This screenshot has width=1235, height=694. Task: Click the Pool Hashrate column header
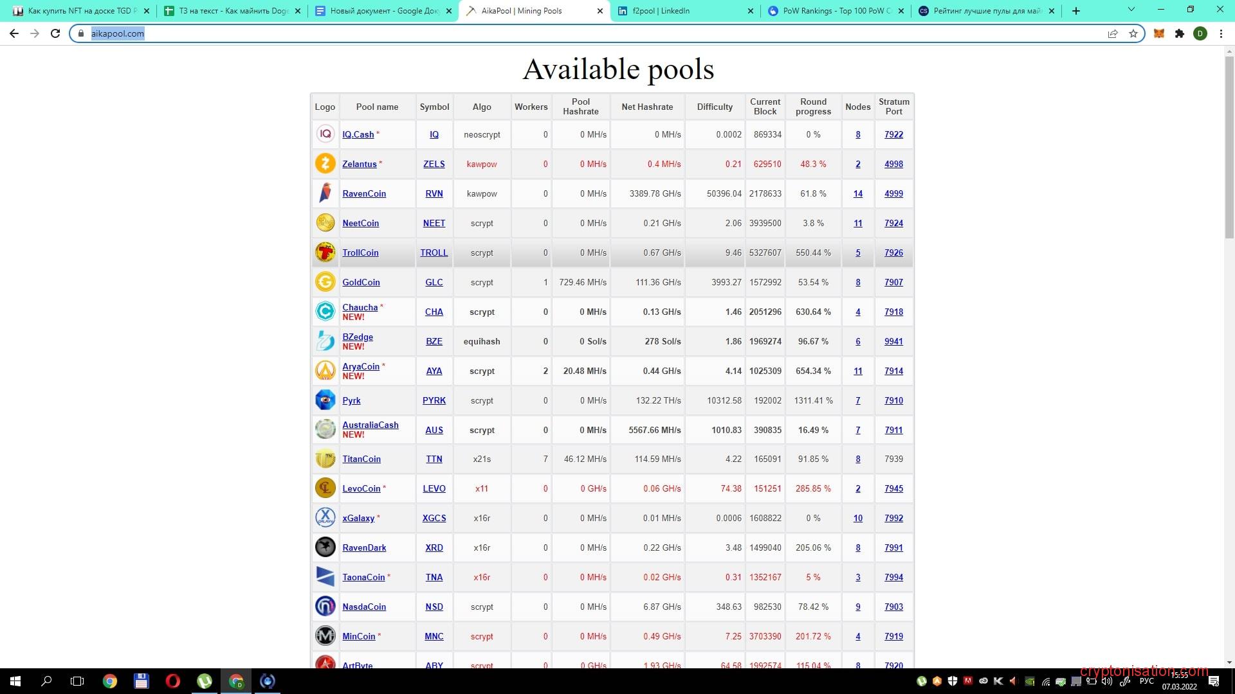tap(581, 107)
